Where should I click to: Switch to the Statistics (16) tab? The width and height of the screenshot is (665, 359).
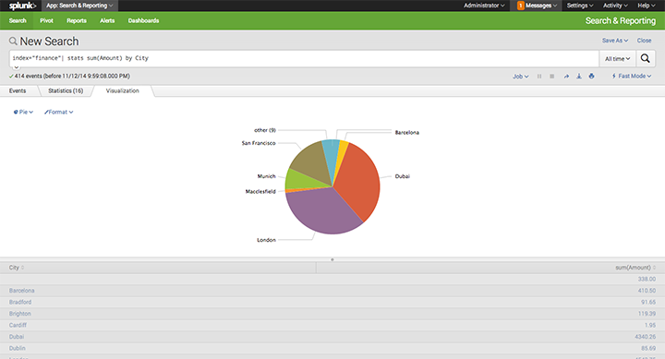point(66,90)
